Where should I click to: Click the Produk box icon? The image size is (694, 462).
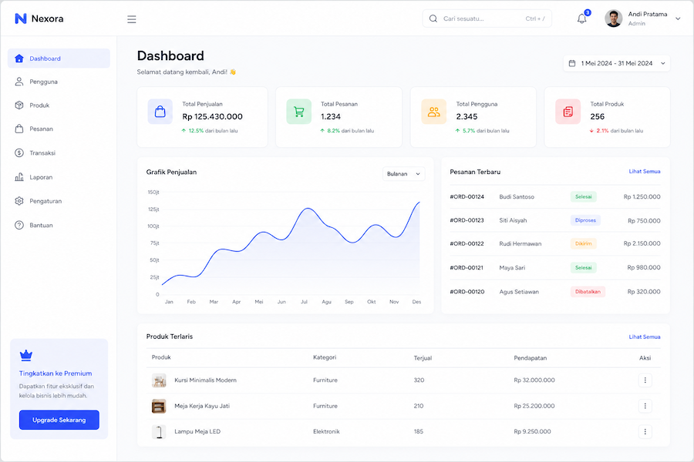[x=19, y=105]
